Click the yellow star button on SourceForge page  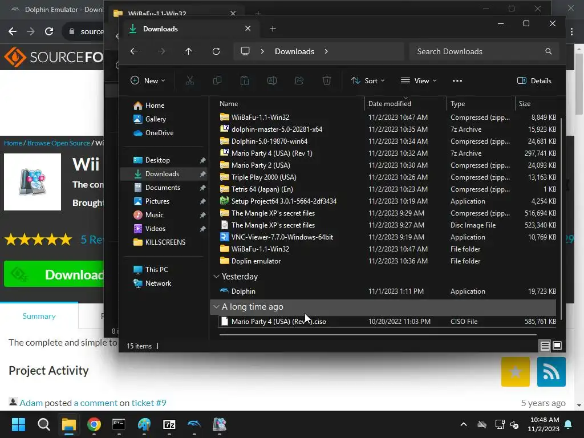click(x=515, y=372)
